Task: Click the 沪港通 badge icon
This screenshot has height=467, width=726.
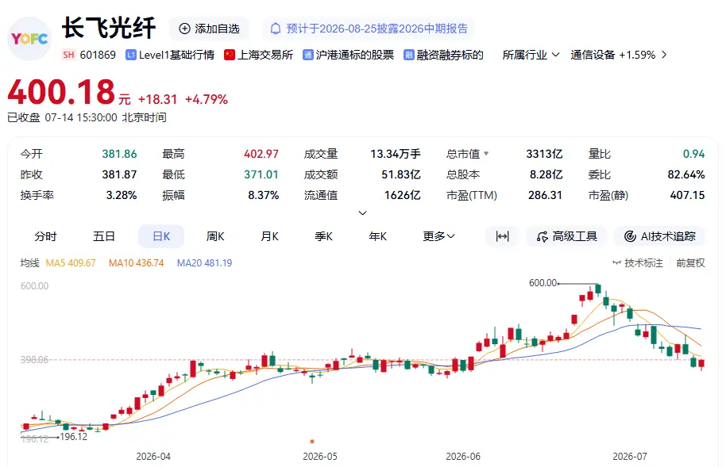Action: point(308,55)
